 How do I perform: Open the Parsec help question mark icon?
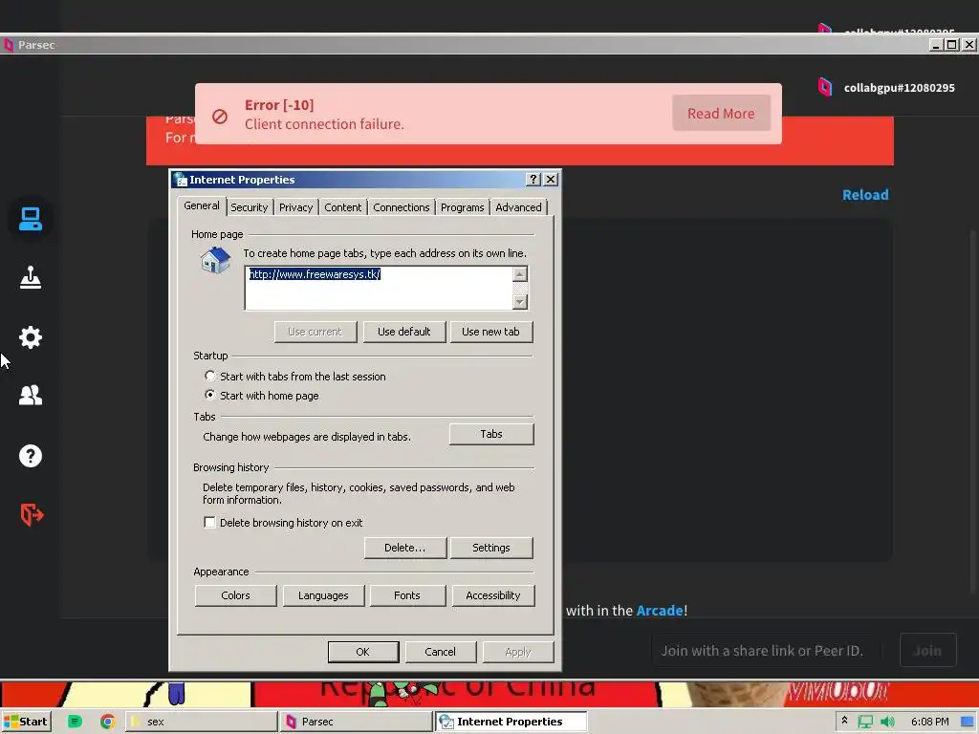pyautogui.click(x=30, y=456)
